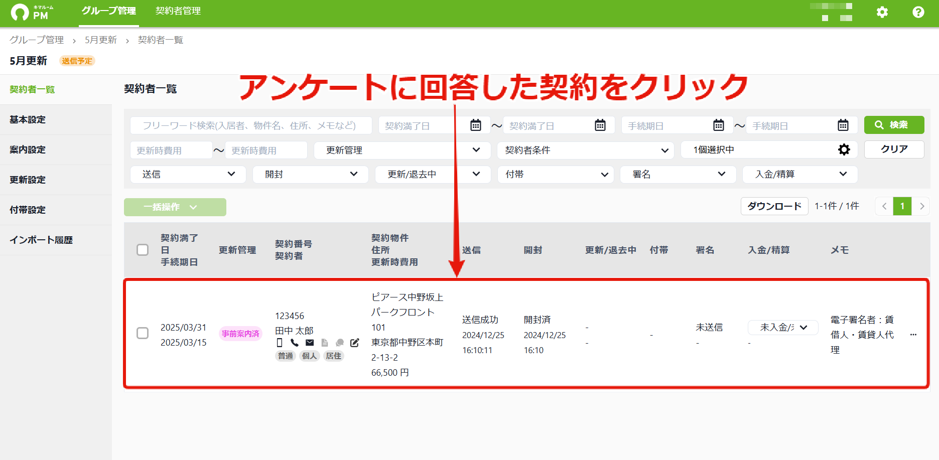Open the 付帯 filter dropdown

pyautogui.click(x=556, y=174)
